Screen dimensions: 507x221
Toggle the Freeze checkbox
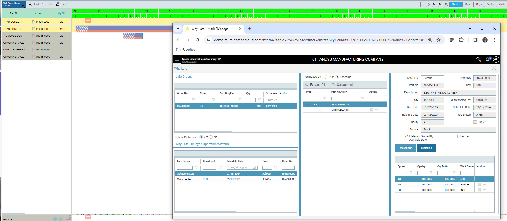[x=475, y=122]
